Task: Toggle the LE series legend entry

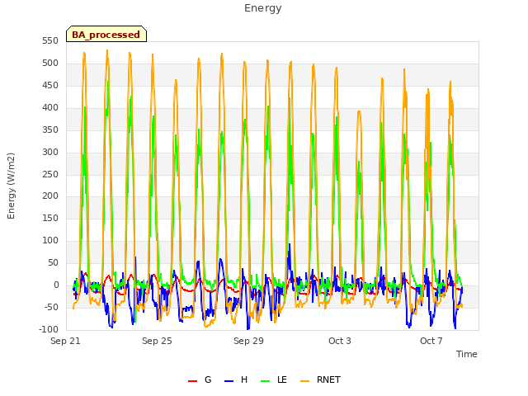Action: (274, 379)
